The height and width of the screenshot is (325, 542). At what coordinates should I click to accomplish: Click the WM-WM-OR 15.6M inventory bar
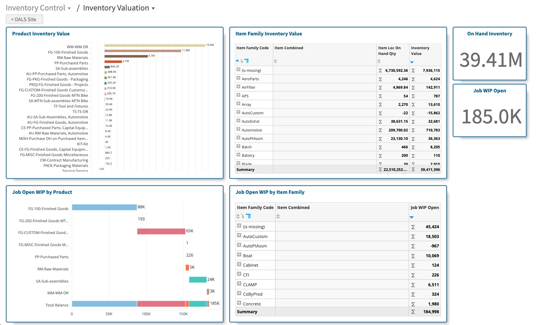tap(155, 45)
